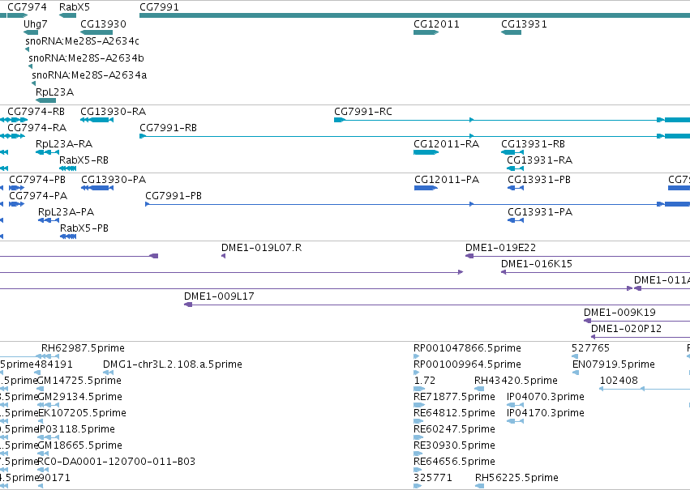The height and width of the screenshot is (490, 690).
Task: Click the 484191 EST label
Action: click(x=54, y=364)
